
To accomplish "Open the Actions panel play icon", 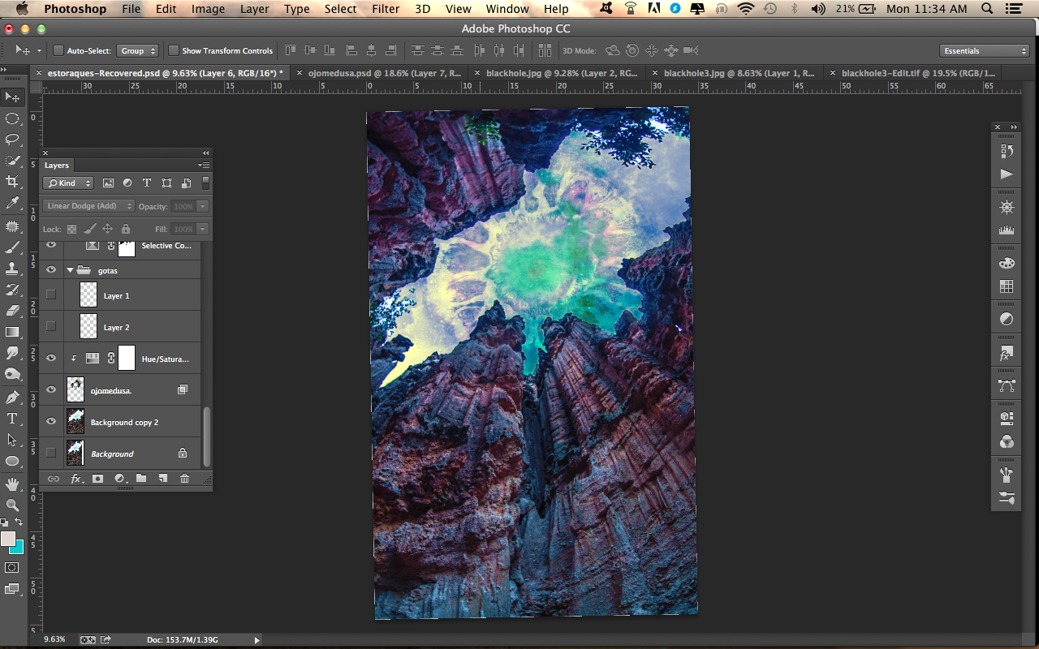I will tap(1007, 174).
